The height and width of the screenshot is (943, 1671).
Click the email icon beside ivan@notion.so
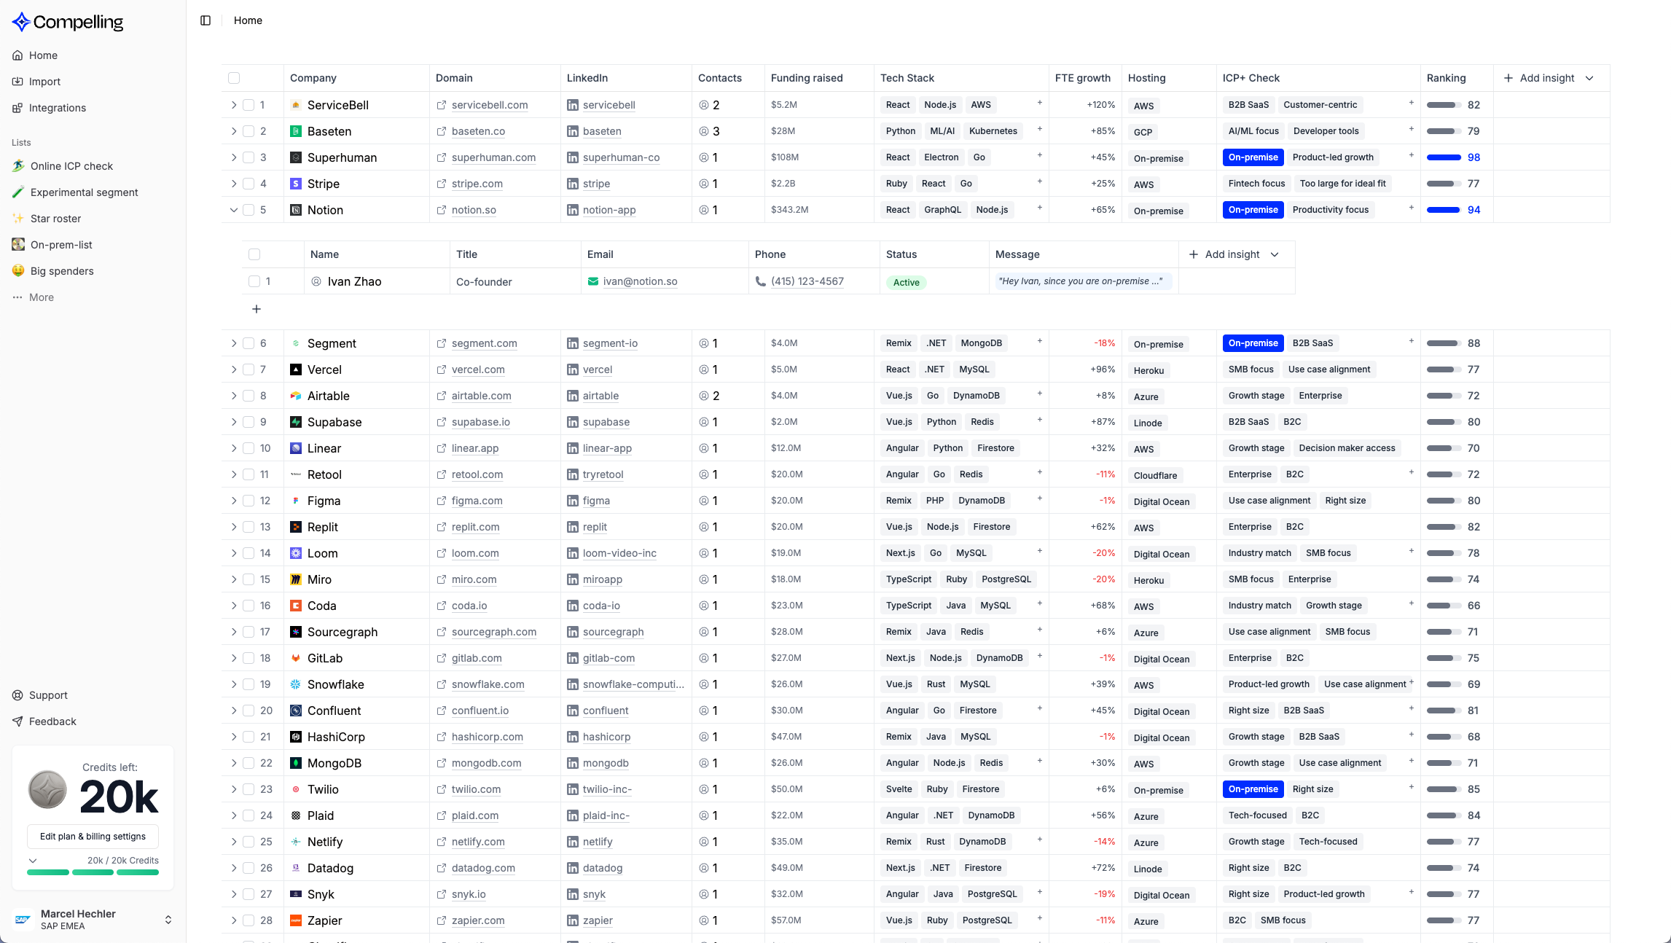point(593,281)
